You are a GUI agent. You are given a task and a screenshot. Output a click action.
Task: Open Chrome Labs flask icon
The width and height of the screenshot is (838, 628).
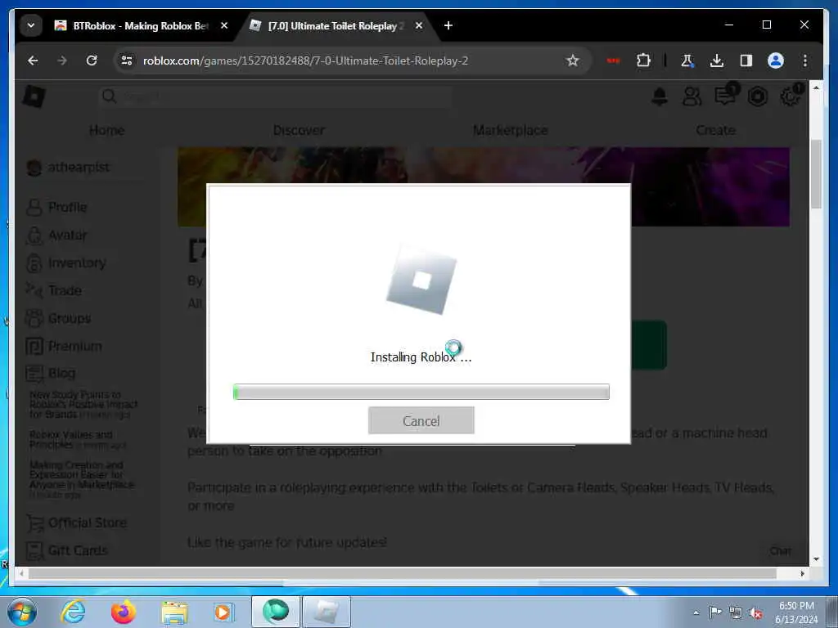tap(687, 61)
